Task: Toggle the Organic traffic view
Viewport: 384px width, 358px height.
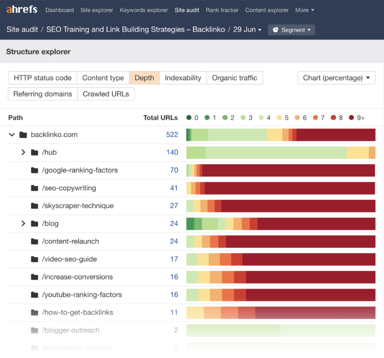Action: pyautogui.click(x=234, y=78)
